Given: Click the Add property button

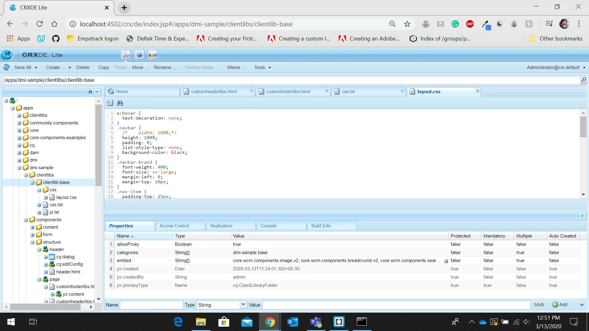Looking at the screenshot, I should pyautogui.click(x=560, y=305).
